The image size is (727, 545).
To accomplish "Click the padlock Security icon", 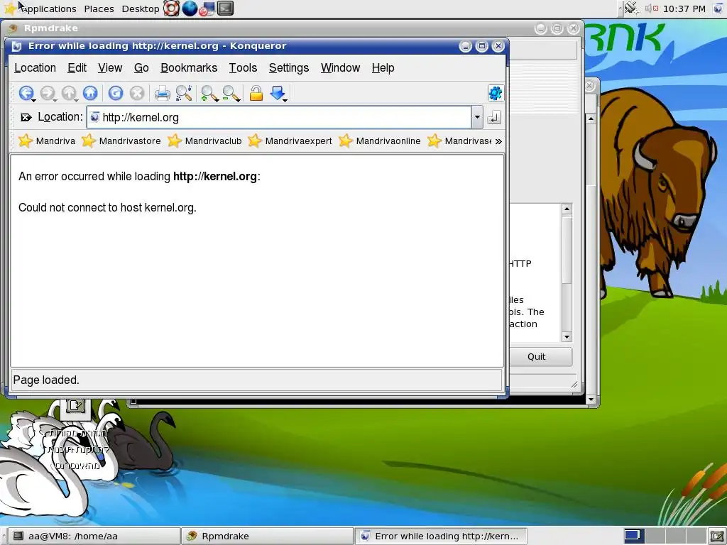I will tap(256, 93).
